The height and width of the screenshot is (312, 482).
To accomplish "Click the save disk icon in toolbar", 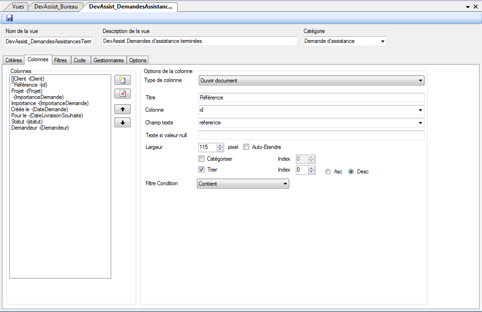I will pos(9,18).
